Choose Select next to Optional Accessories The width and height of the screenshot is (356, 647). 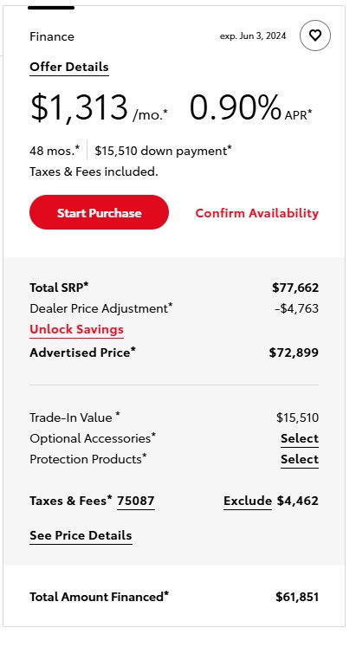[300, 438]
